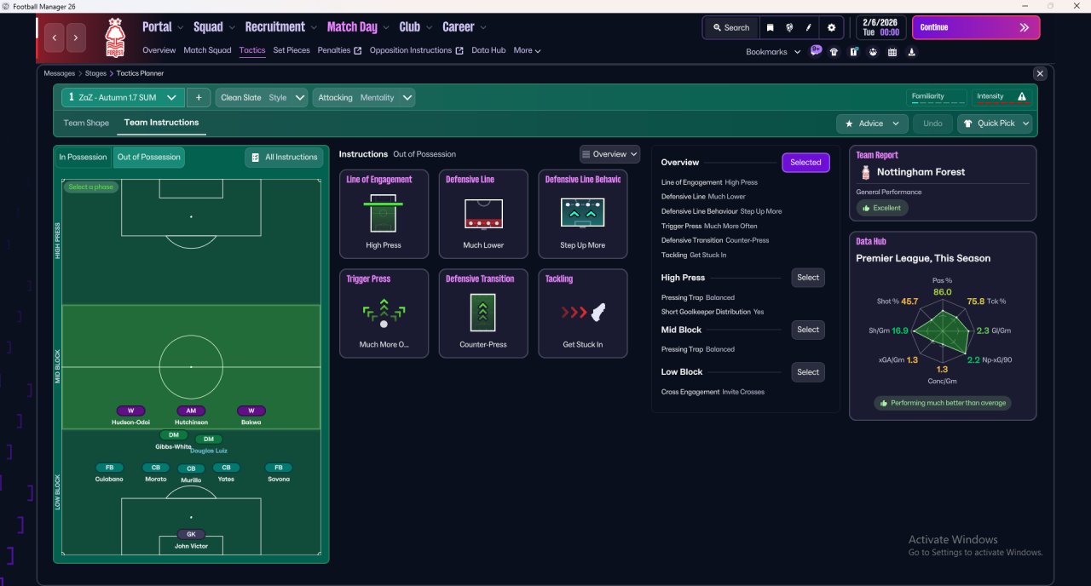Click the plus button to add tactic
Viewport: 1091px width, 586px height.
click(x=198, y=98)
